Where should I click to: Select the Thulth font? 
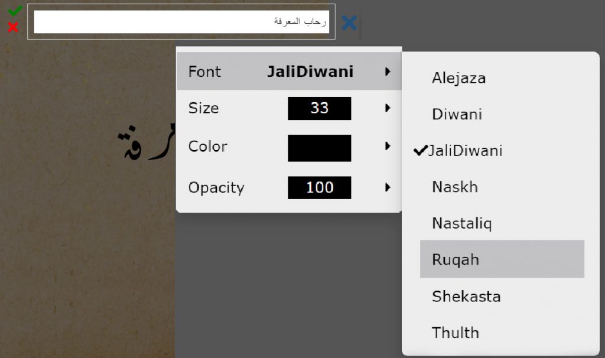click(x=456, y=333)
